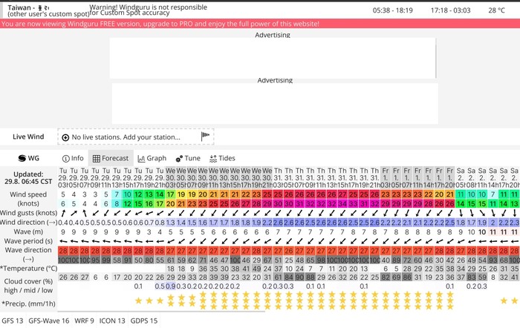Click the windsock flag icon
This screenshot has width=520, height=328.
(205, 136)
